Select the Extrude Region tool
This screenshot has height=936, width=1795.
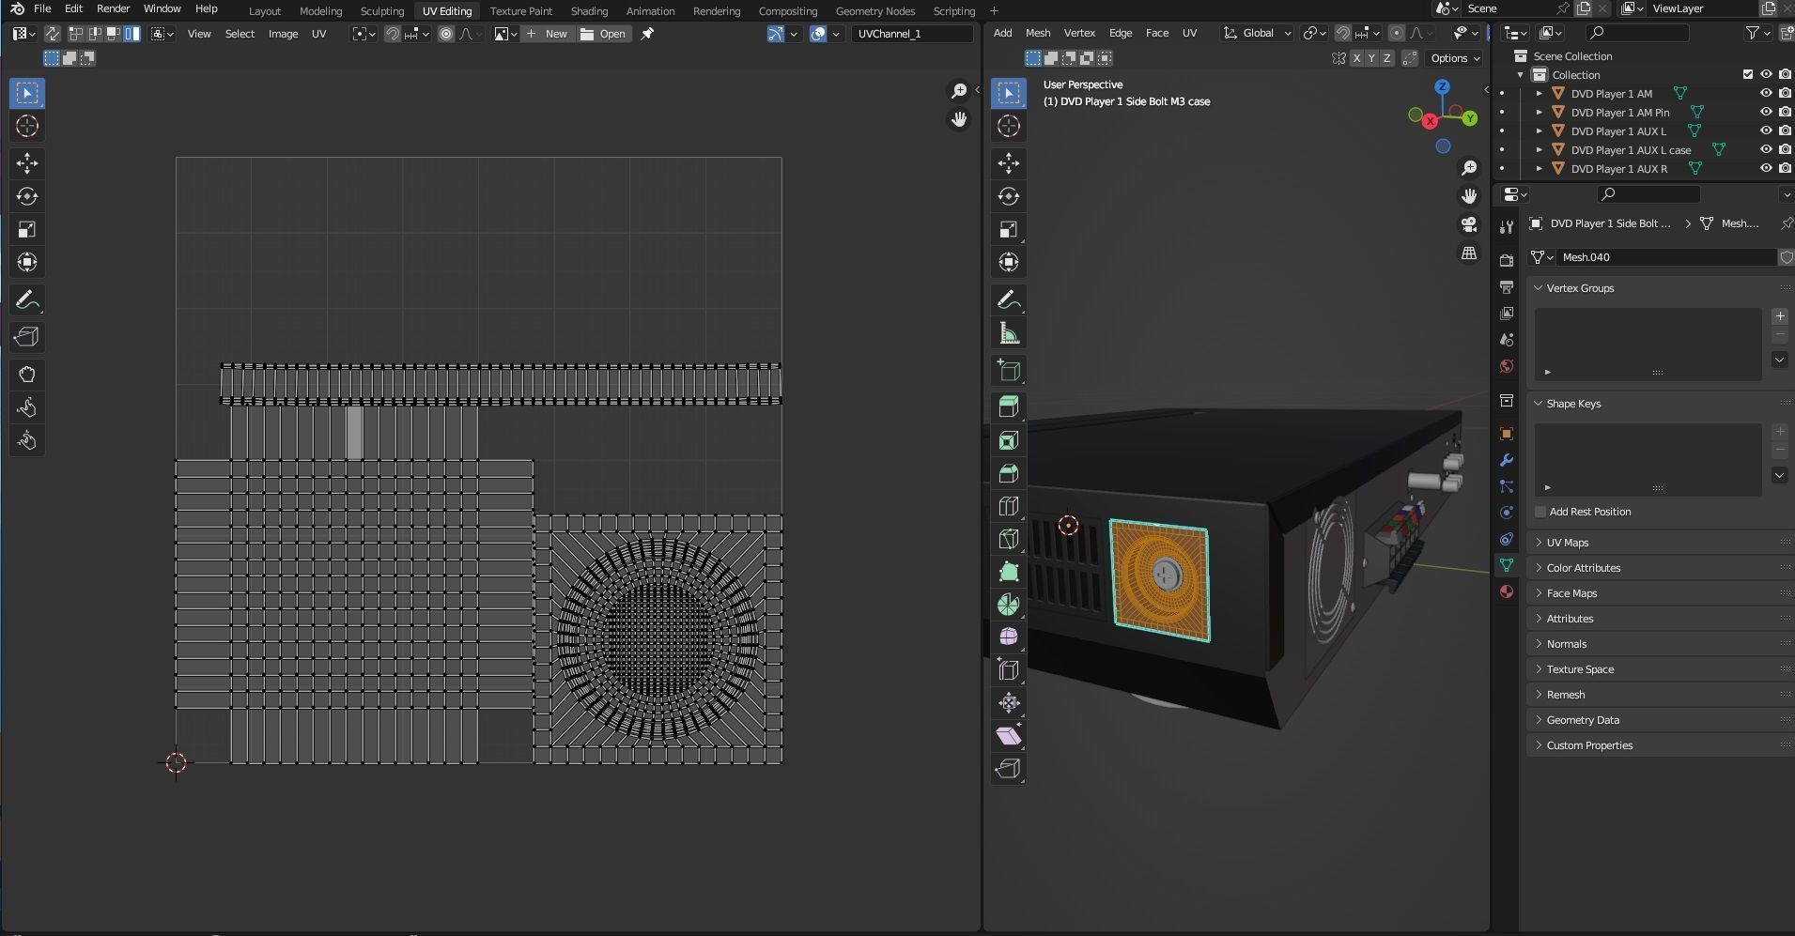click(x=1009, y=407)
